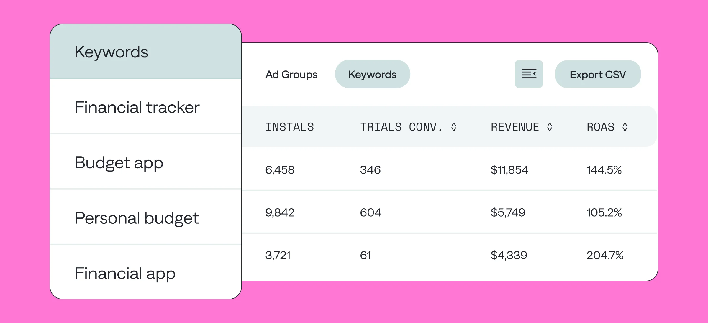This screenshot has width=708, height=323.
Task: Toggle sorting on TRIALS CONV. column
Action: click(x=453, y=127)
